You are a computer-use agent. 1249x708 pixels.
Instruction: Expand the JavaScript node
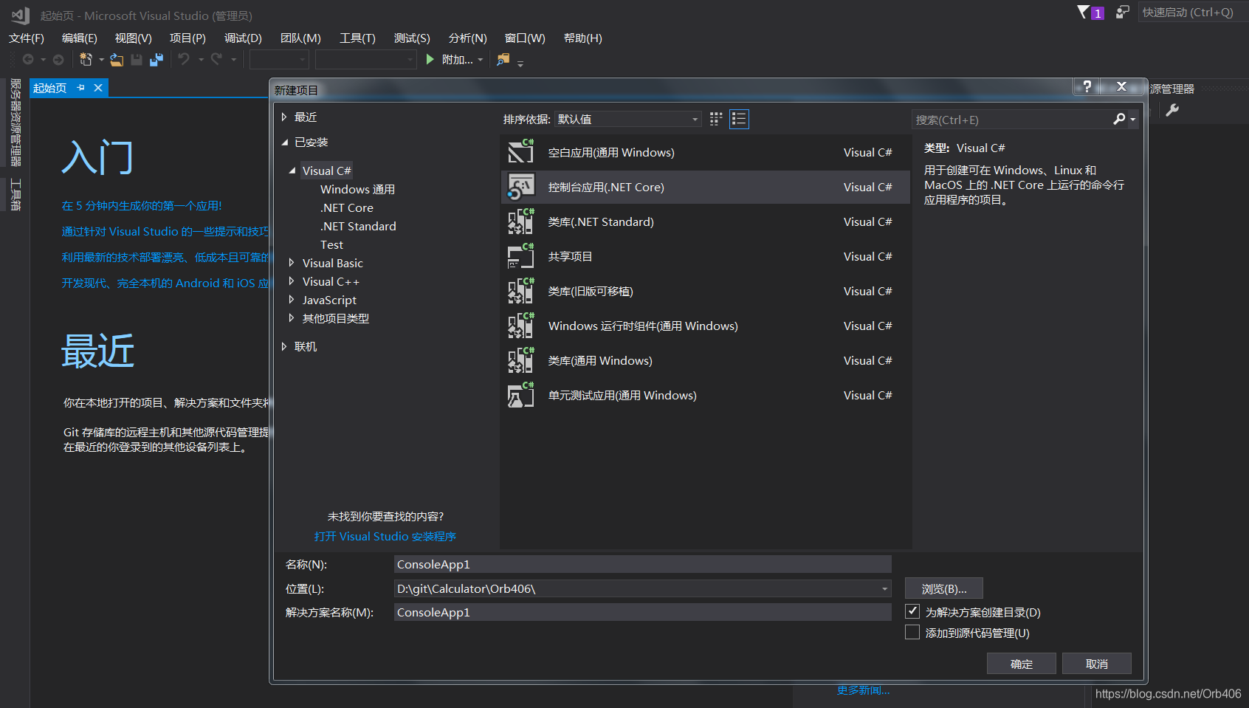coord(292,300)
